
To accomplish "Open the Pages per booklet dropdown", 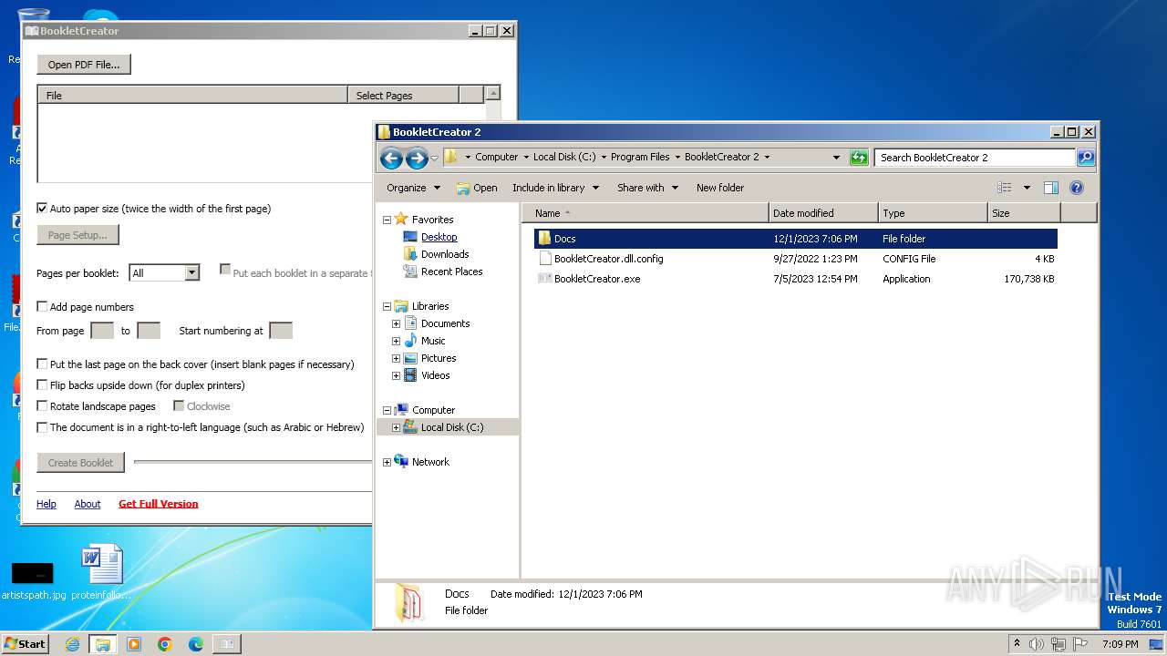I will pyautogui.click(x=191, y=273).
